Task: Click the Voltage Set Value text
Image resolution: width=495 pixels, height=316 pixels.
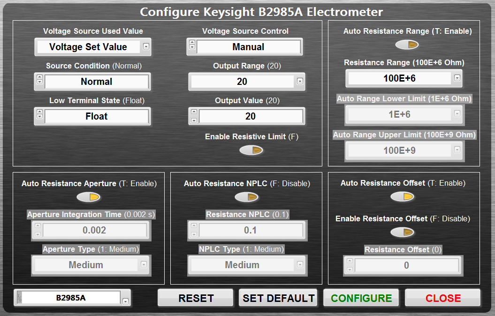Action: (x=88, y=47)
